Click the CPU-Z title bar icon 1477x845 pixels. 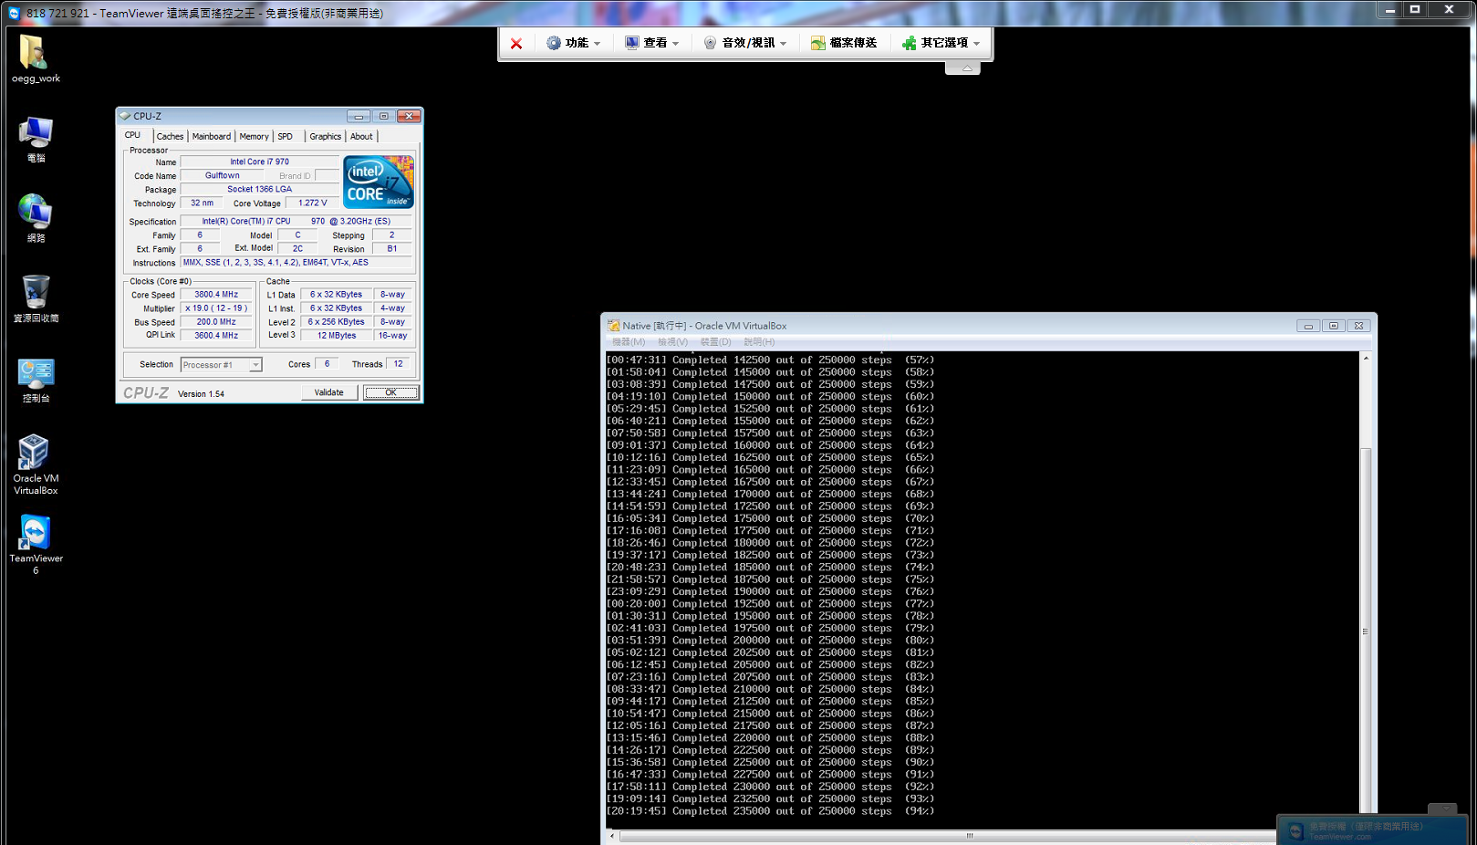point(125,116)
